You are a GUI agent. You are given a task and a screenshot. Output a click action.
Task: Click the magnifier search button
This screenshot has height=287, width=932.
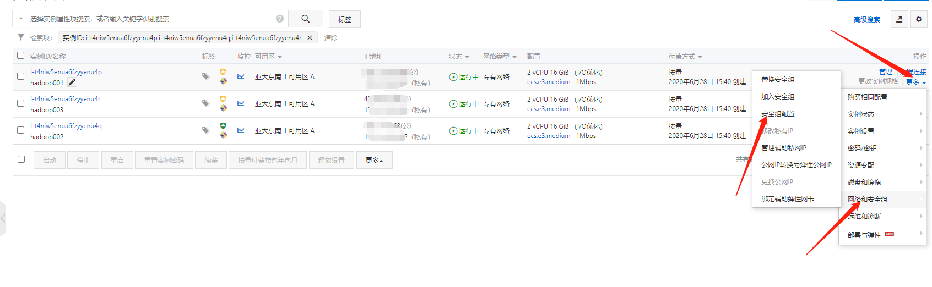point(305,19)
